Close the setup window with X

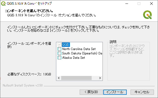point(151,4)
